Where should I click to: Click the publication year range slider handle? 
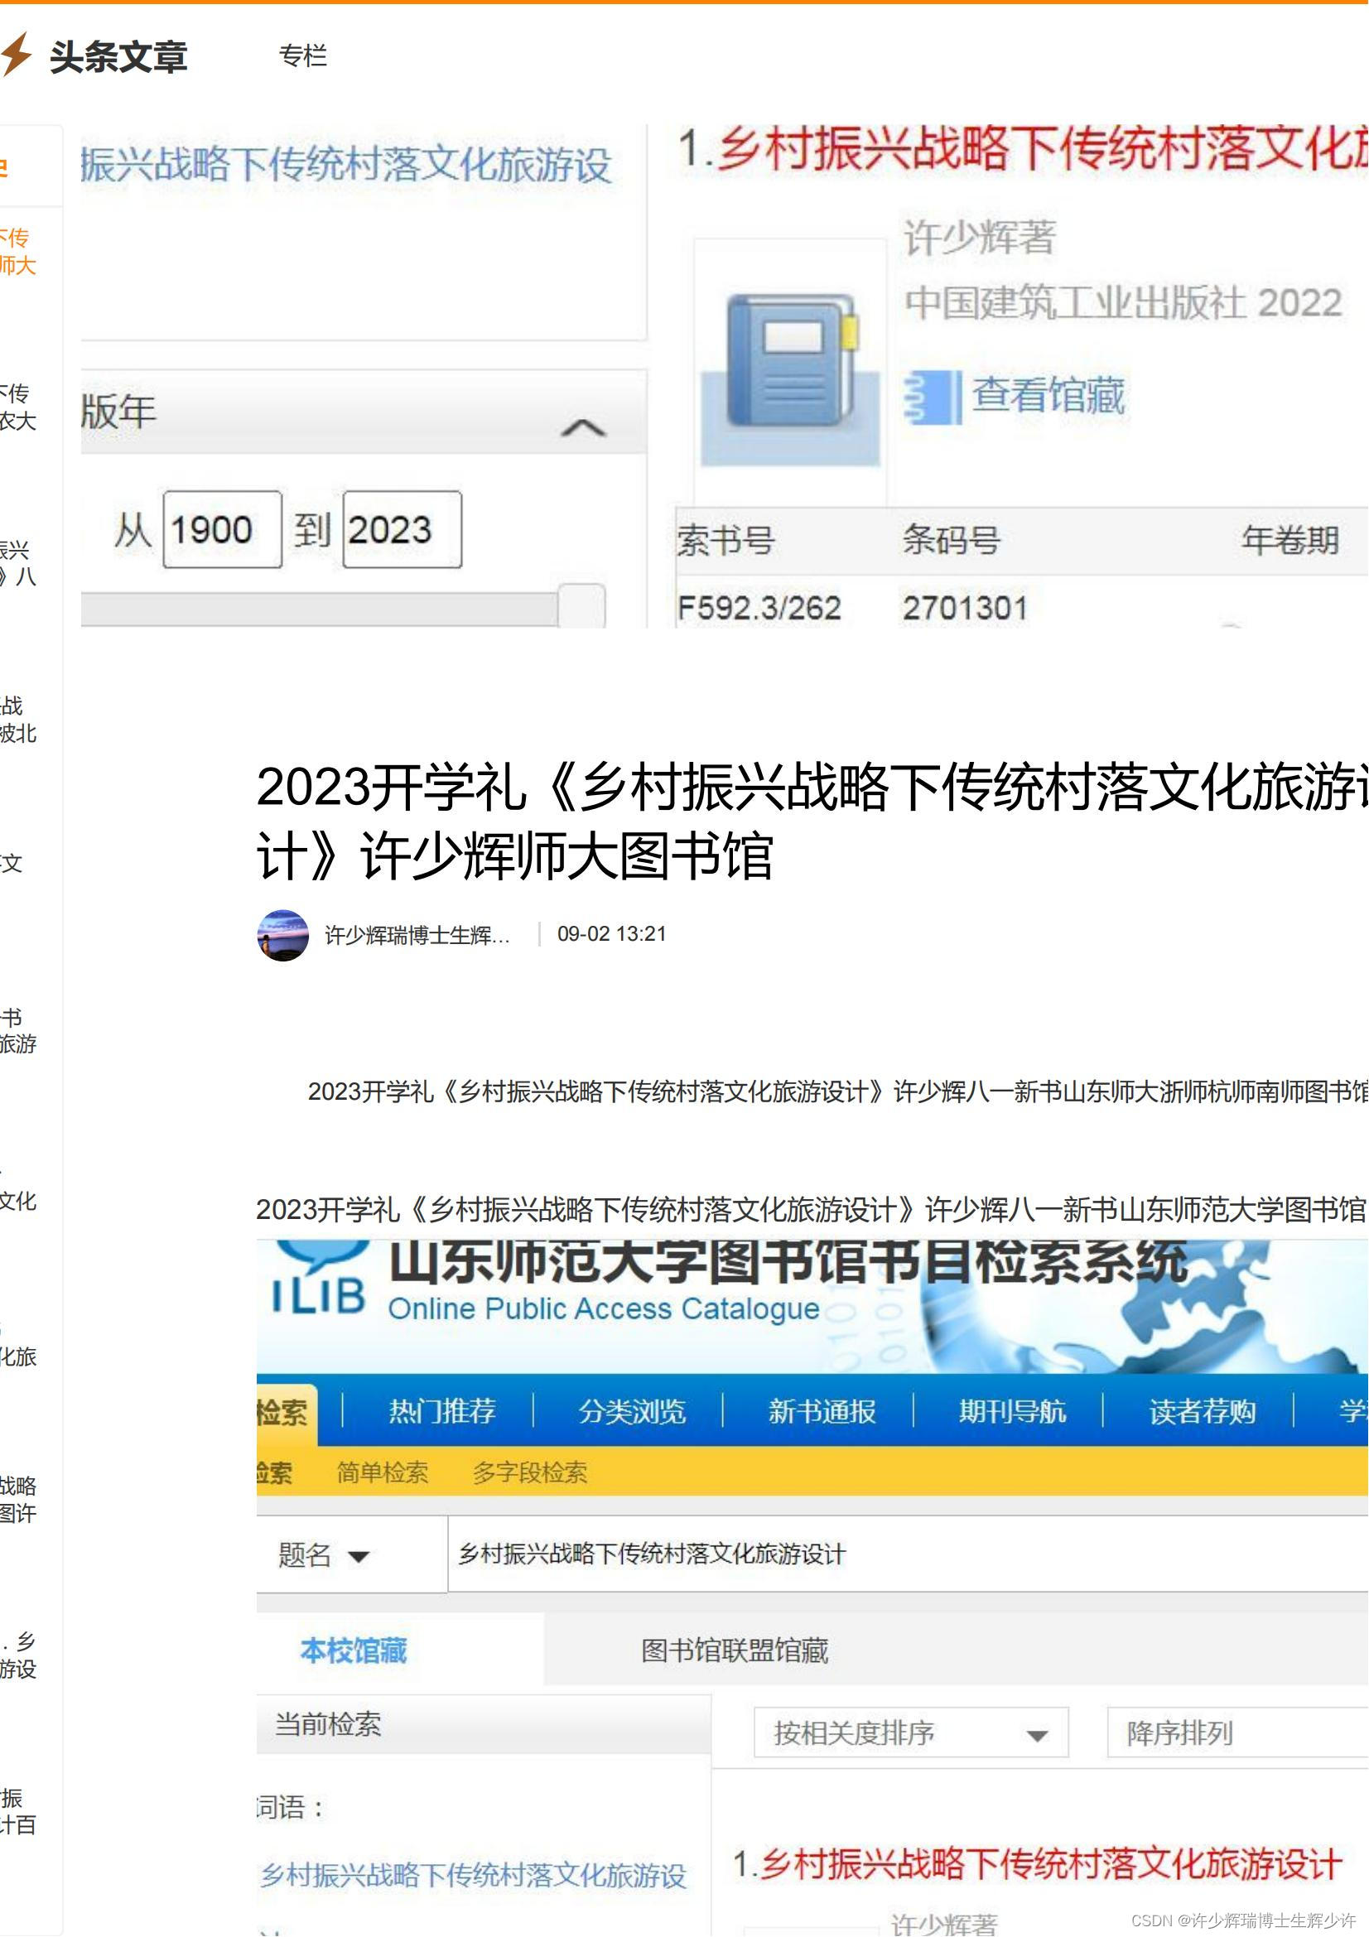click(x=582, y=605)
